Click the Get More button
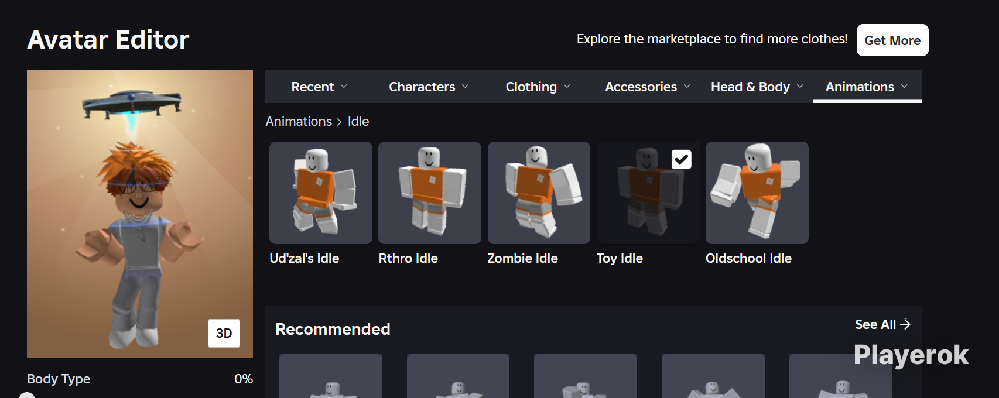The height and width of the screenshot is (398, 999). pos(892,40)
